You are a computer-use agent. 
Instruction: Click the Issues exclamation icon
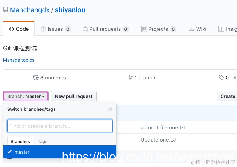43,29
